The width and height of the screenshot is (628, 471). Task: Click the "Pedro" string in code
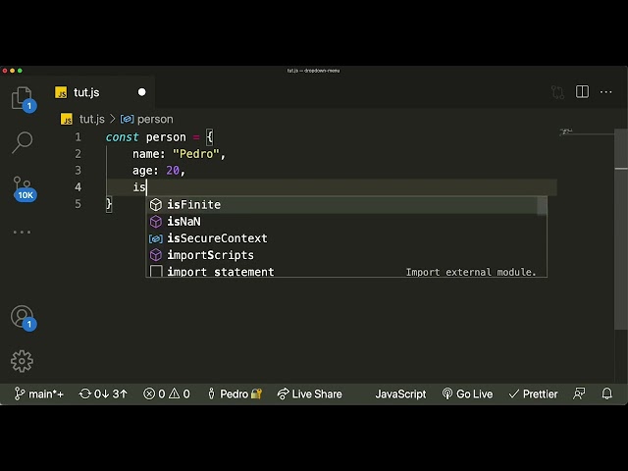[x=196, y=154]
